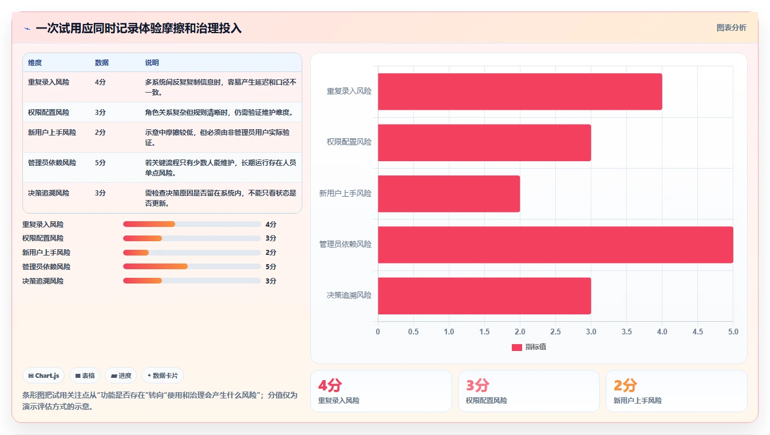The width and height of the screenshot is (770, 435).
Task: Select the 表格 tag chip
Action: click(x=85, y=376)
